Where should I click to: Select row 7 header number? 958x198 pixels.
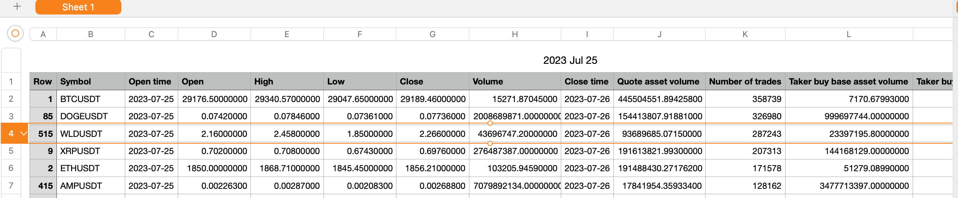click(11, 186)
